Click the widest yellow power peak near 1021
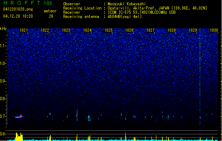The width and height of the screenshot is (222, 141). (19, 137)
